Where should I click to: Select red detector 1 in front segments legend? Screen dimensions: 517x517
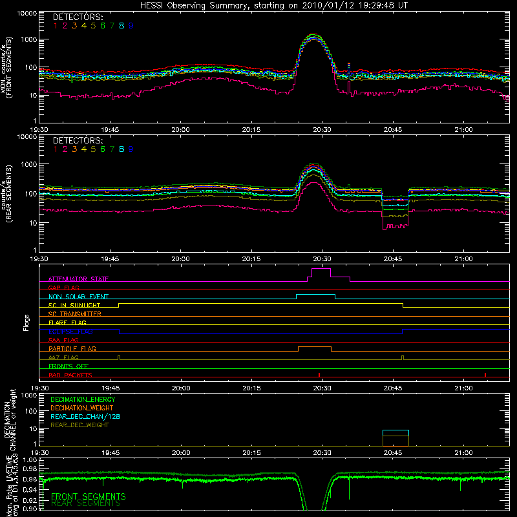56,26
